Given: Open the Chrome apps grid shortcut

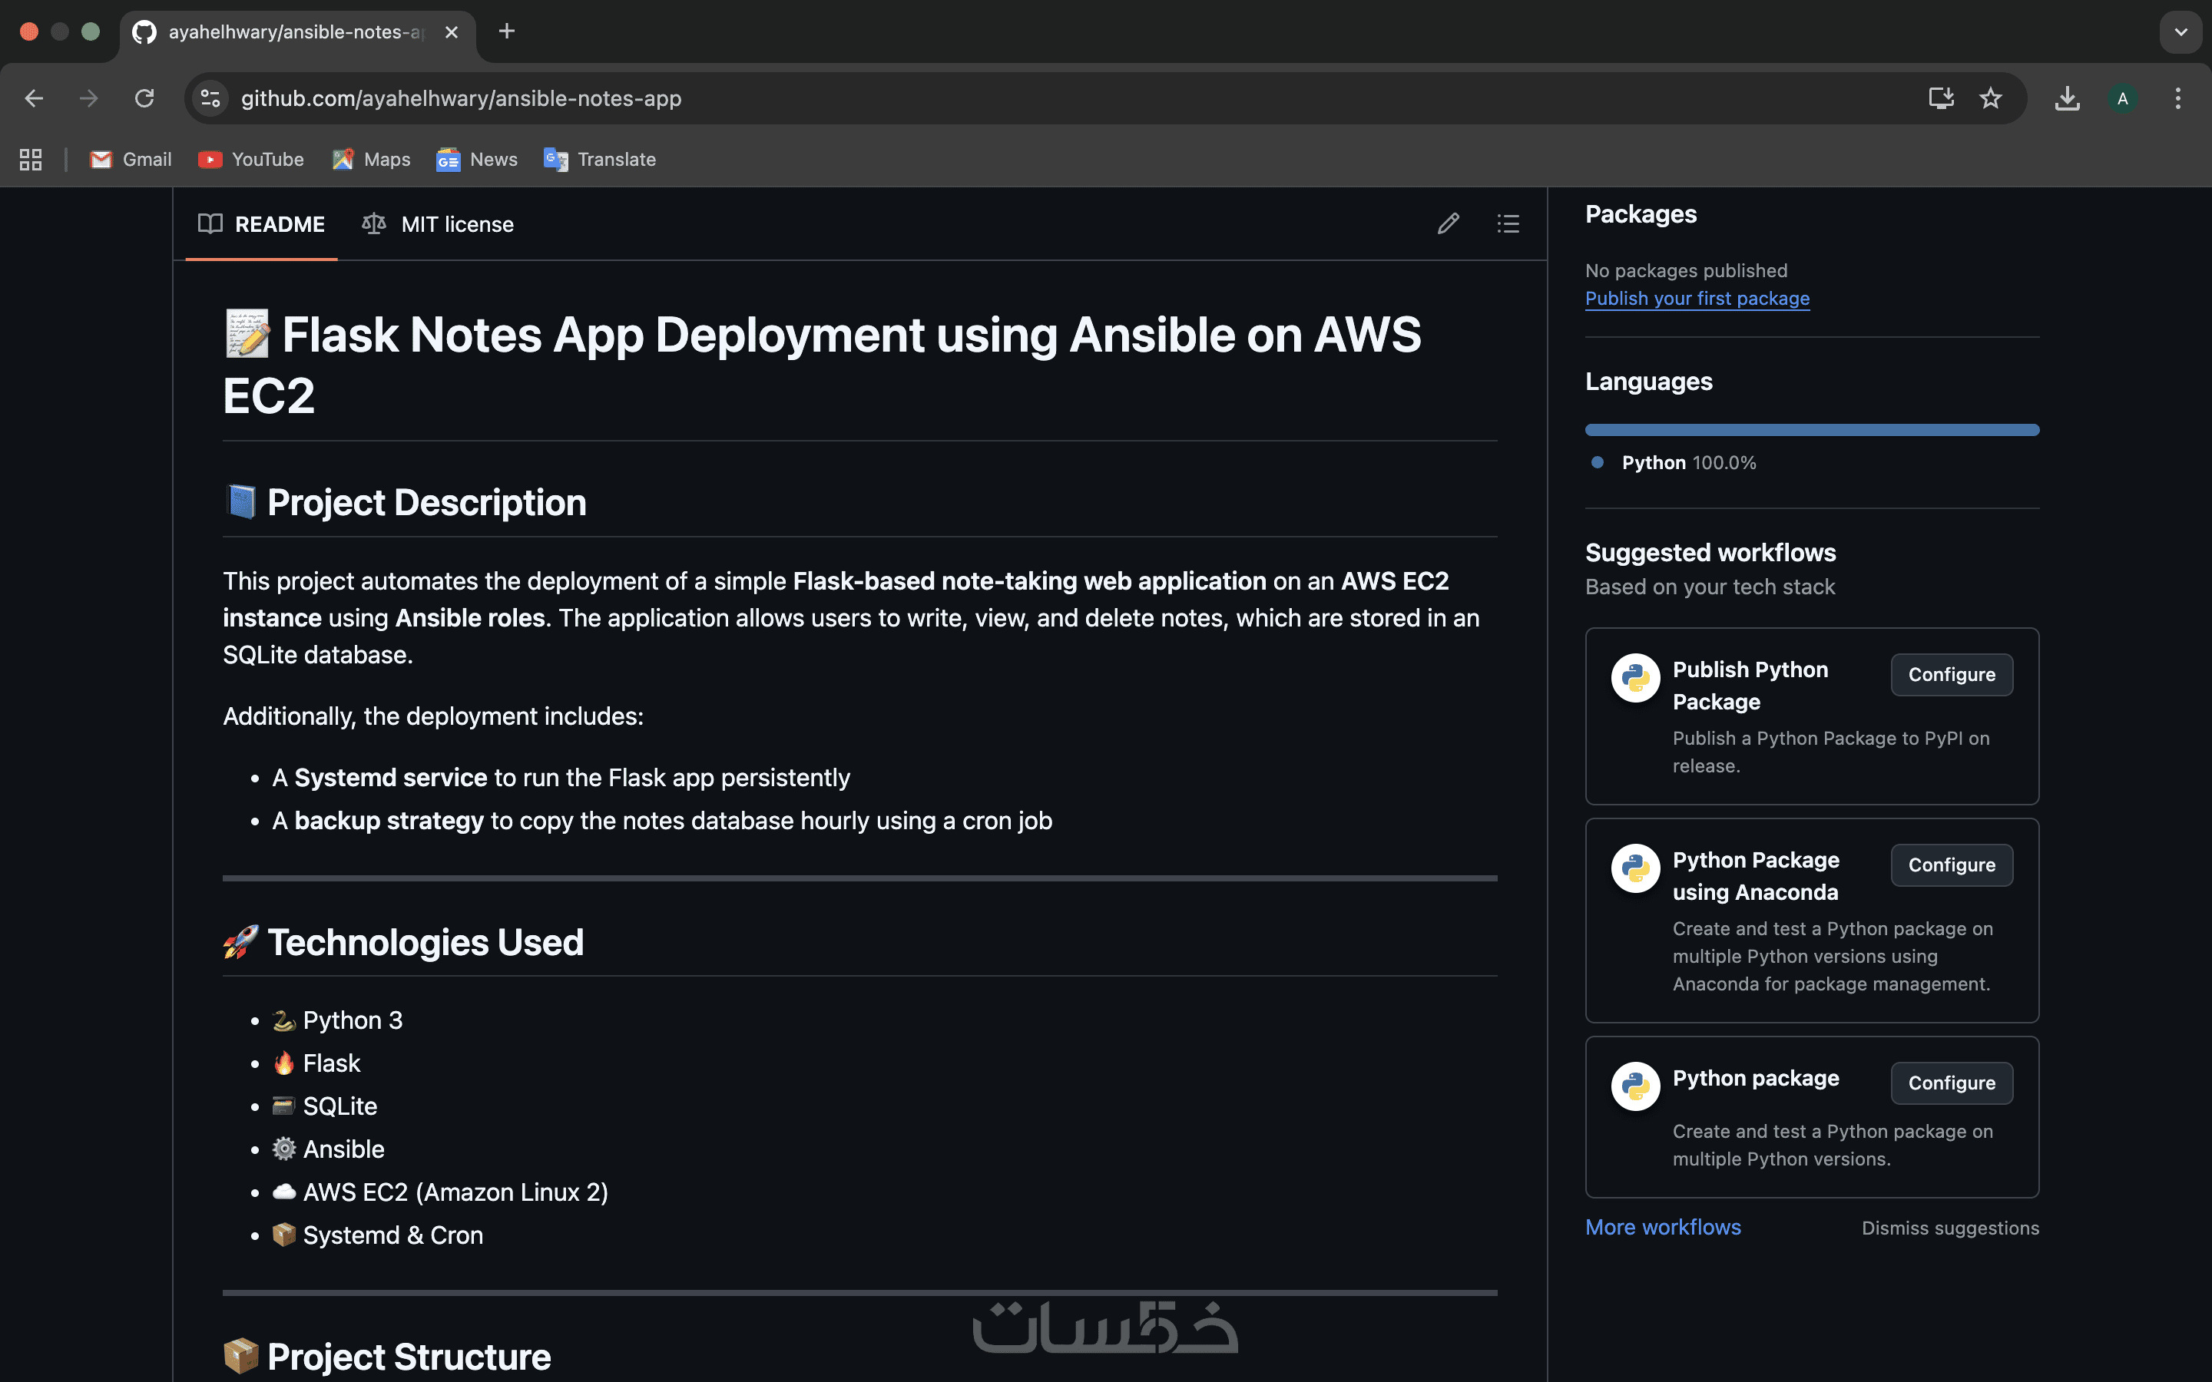Looking at the screenshot, I should click(31, 160).
